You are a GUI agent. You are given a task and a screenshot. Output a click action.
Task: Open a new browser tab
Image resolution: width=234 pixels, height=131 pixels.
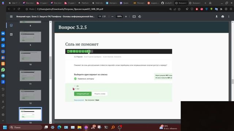coord(205,3)
